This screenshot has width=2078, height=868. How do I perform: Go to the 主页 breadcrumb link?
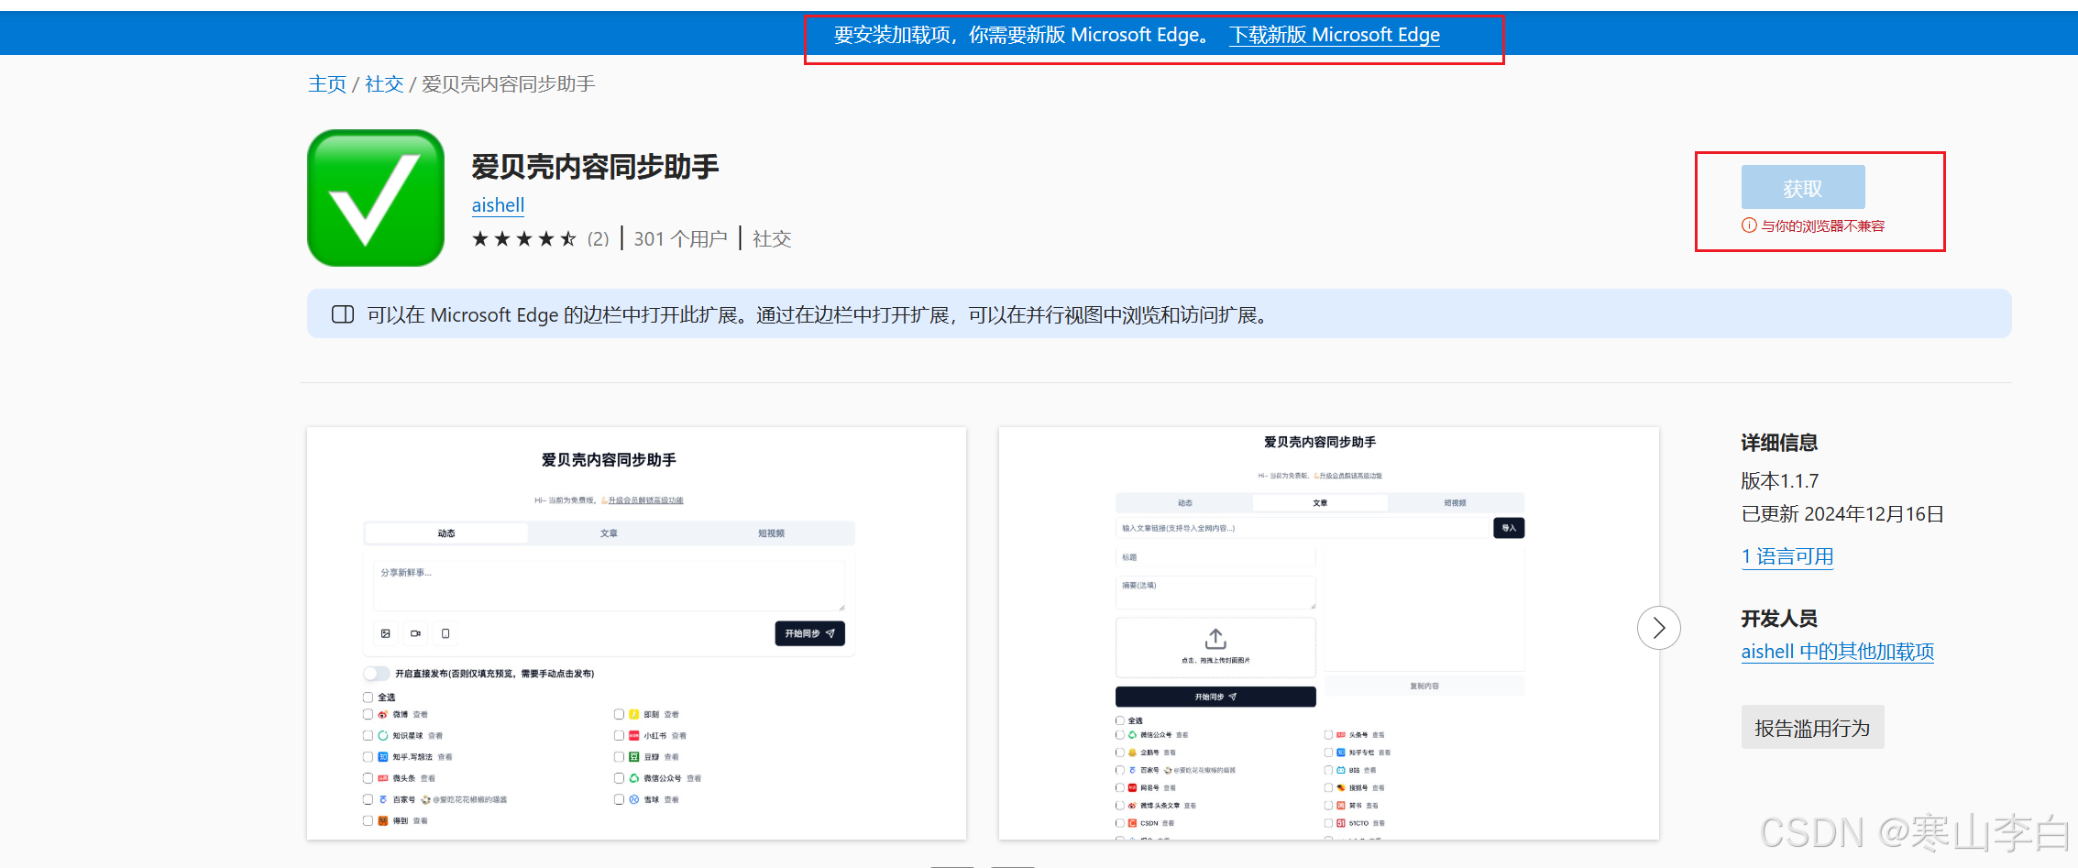(327, 84)
